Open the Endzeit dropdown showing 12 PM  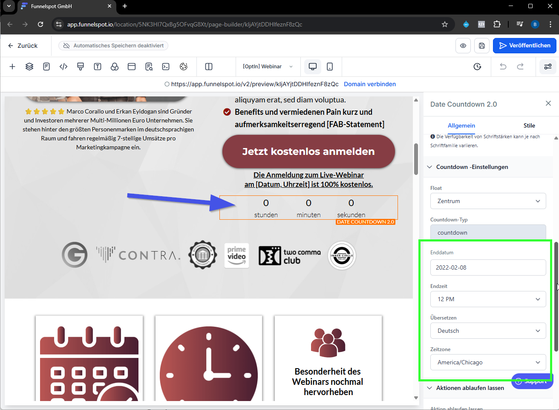tap(488, 299)
